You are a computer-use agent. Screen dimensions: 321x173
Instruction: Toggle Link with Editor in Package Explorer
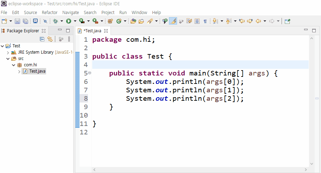coord(50,39)
